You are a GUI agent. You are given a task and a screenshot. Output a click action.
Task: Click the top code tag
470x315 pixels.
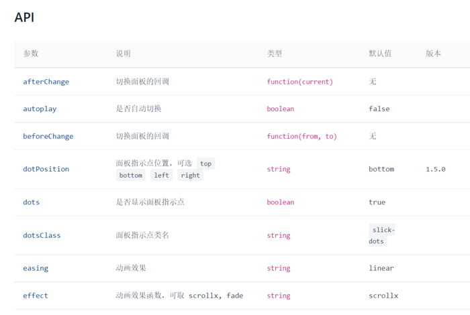click(x=206, y=164)
